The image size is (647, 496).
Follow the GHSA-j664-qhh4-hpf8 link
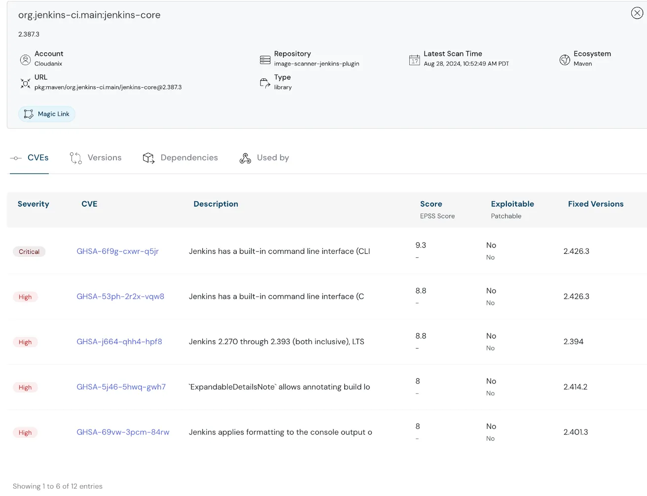pos(119,342)
